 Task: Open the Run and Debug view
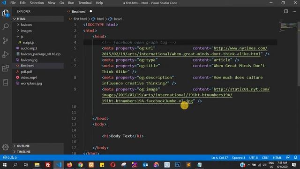6,54
